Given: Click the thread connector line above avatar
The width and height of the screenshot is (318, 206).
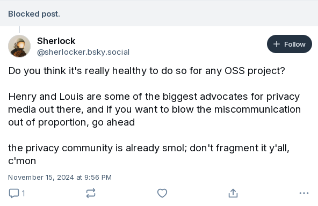Looking at the screenshot, I should coord(19,30).
